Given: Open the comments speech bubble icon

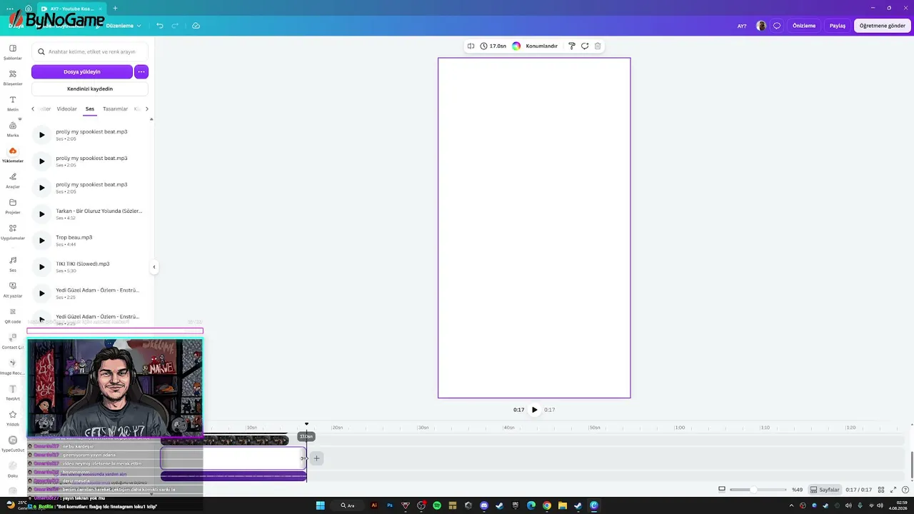Looking at the screenshot, I should point(777,26).
